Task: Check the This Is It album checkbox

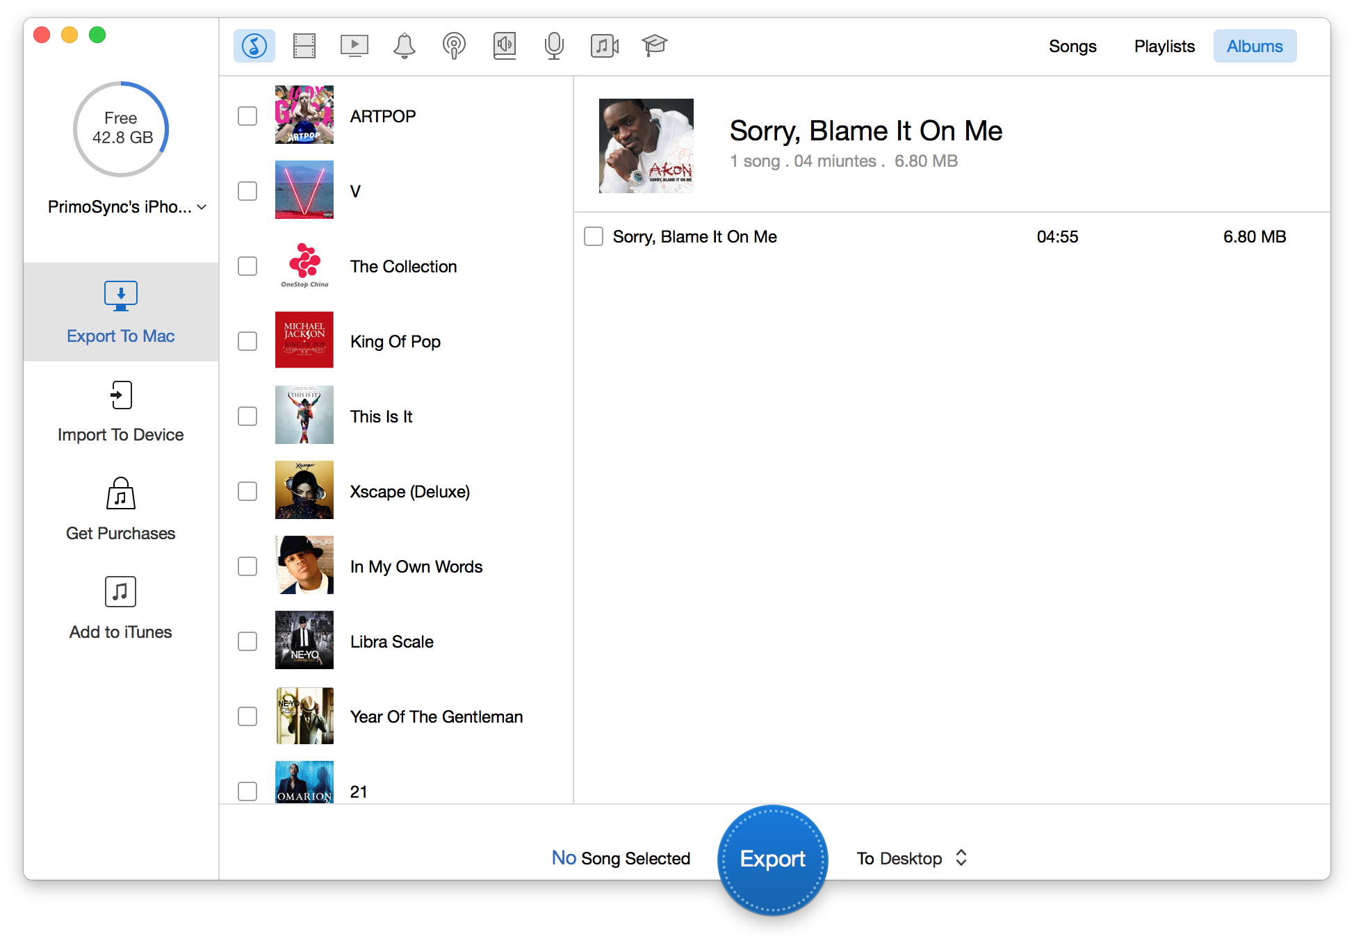Action: pos(247,416)
